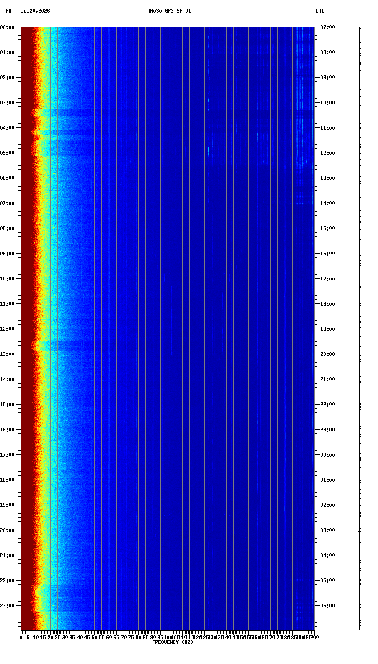
Task: Click 23:00 on the PDT time axis
Action: coord(7,606)
